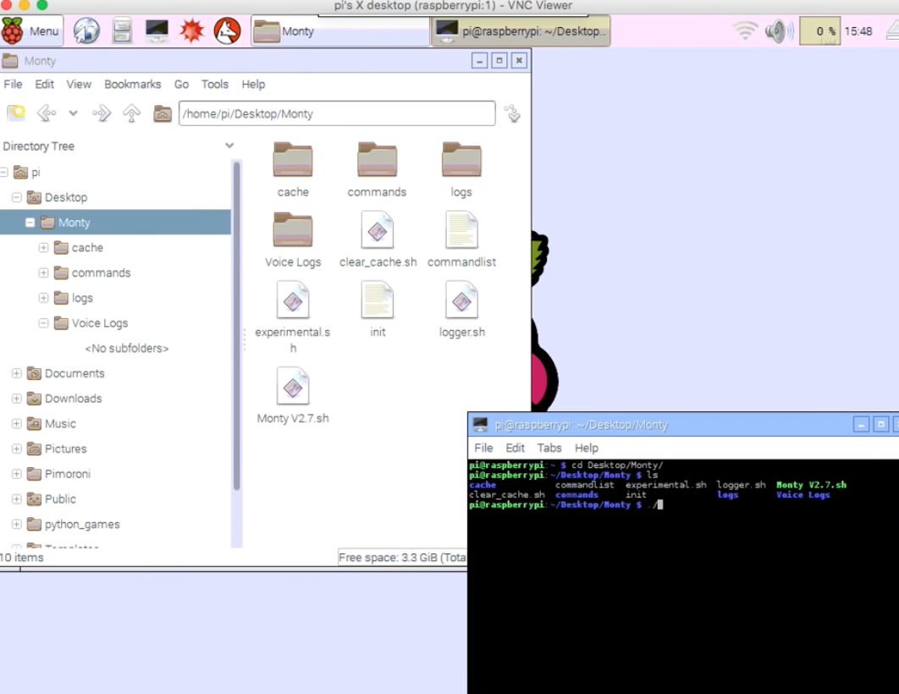
Task: Open Edit menu in terminal window
Action: click(x=515, y=449)
